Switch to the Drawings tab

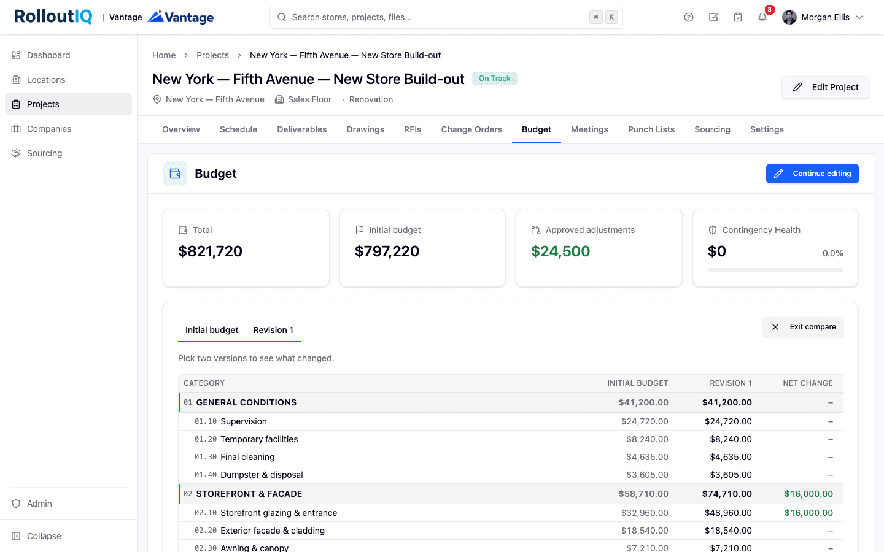tap(365, 129)
